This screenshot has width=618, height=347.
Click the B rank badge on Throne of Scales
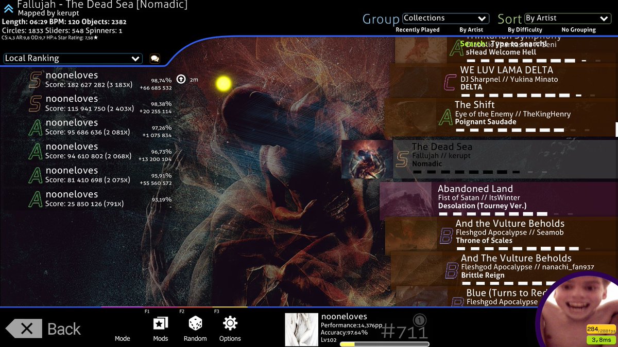click(x=446, y=236)
